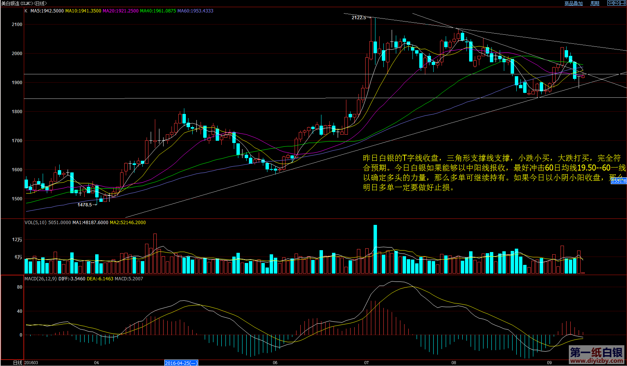Click the magenta MA20 indicator label
Screen dimensions: 627x366
120,11
